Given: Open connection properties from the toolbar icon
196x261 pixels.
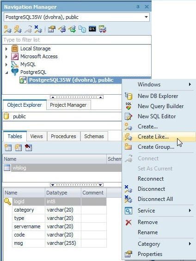Looking at the screenshot, I should tap(52, 29).
